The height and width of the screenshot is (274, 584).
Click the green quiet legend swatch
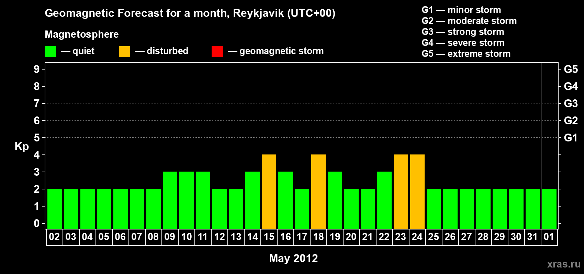pos(50,52)
